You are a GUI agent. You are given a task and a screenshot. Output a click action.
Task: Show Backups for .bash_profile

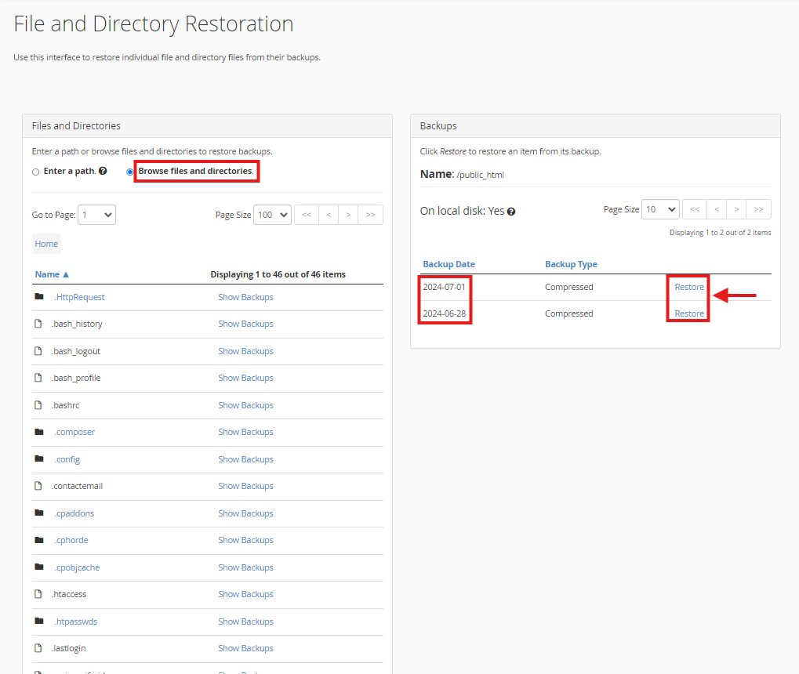tap(245, 378)
